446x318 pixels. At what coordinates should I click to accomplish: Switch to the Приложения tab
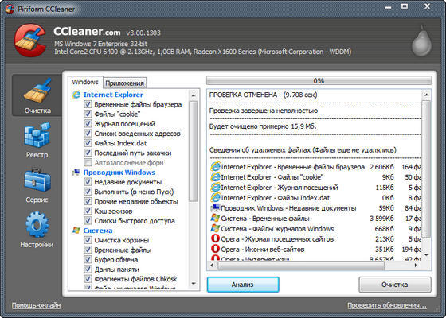[x=124, y=83]
